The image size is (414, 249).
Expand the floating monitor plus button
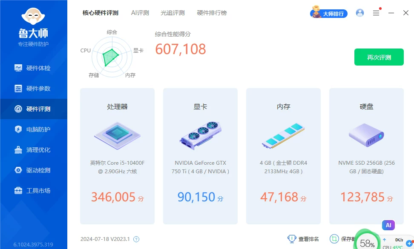click(409, 243)
